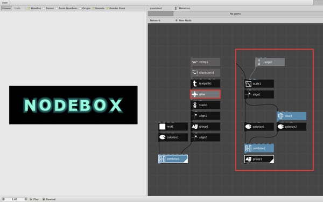The width and height of the screenshot is (323, 202).
Task: Select the align1 node below stack1
Action: pyautogui.click(x=206, y=116)
